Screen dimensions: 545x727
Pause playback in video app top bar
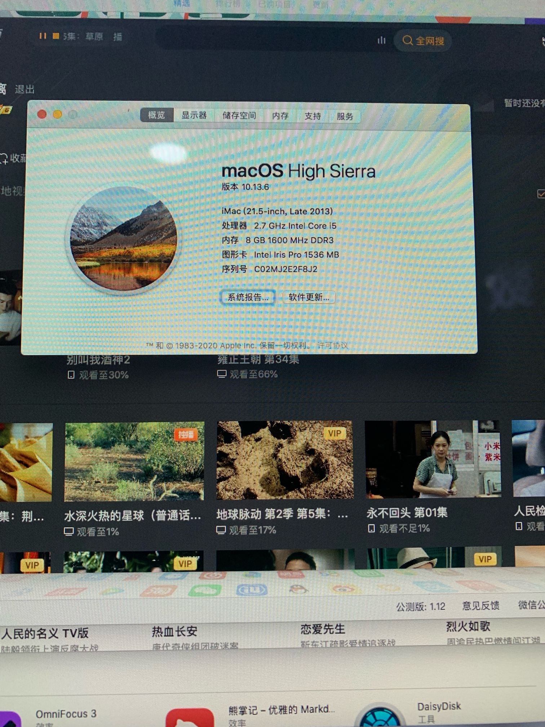43,36
